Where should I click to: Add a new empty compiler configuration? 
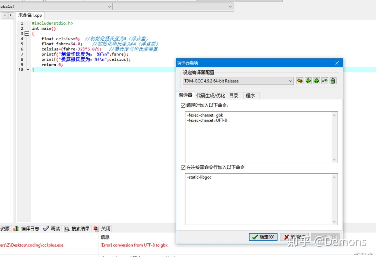(308, 81)
